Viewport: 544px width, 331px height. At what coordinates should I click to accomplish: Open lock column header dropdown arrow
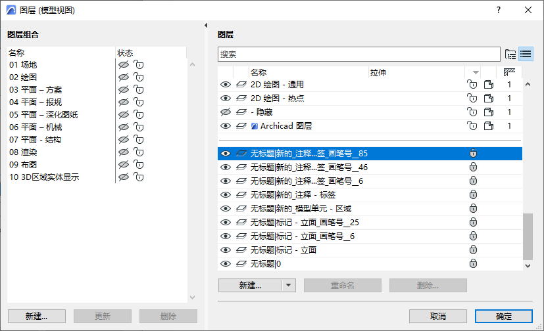476,72
